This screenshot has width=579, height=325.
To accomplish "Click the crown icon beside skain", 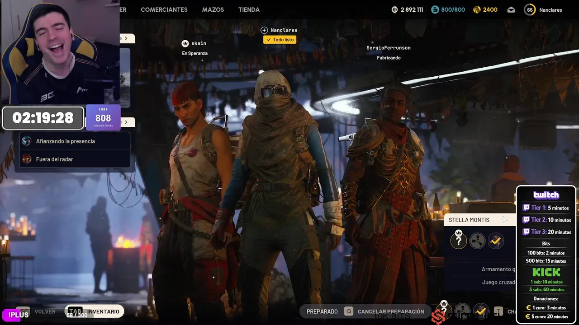I will point(185,43).
